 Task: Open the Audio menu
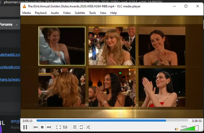click(55, 13)
